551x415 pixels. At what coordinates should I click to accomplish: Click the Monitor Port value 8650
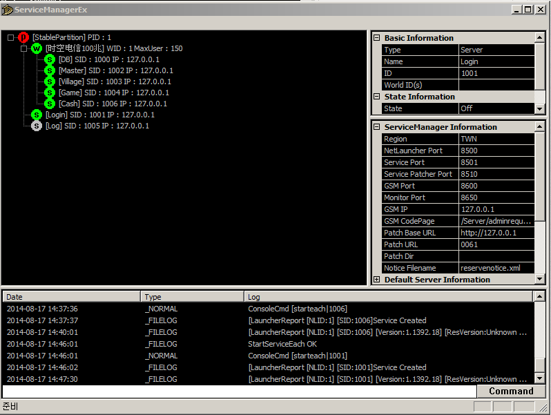(496, 197)
